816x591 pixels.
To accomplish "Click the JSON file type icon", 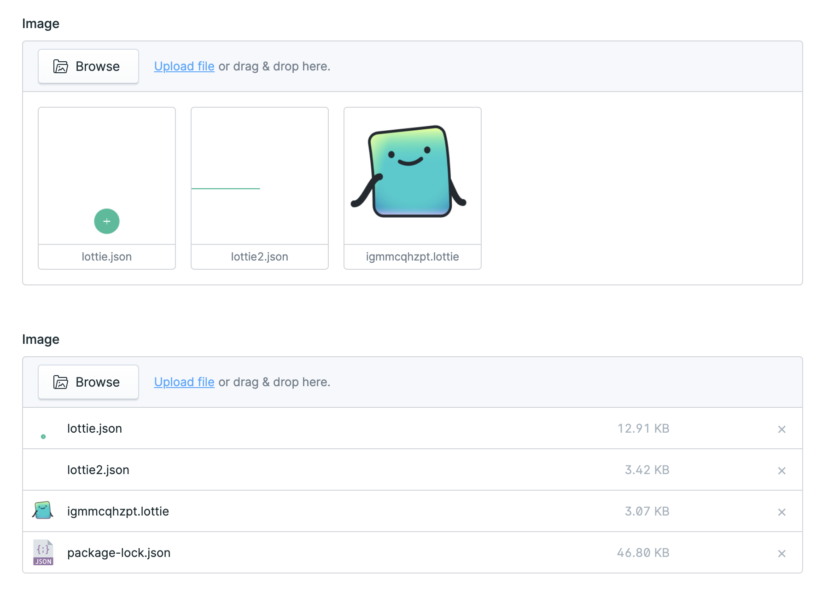I will [x=43, y=552].
